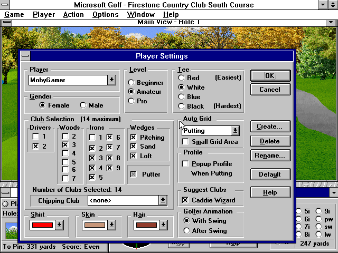Enable Popup Profile When Putting
This screenshot has width=338, height=253.
tap(185, 164)
